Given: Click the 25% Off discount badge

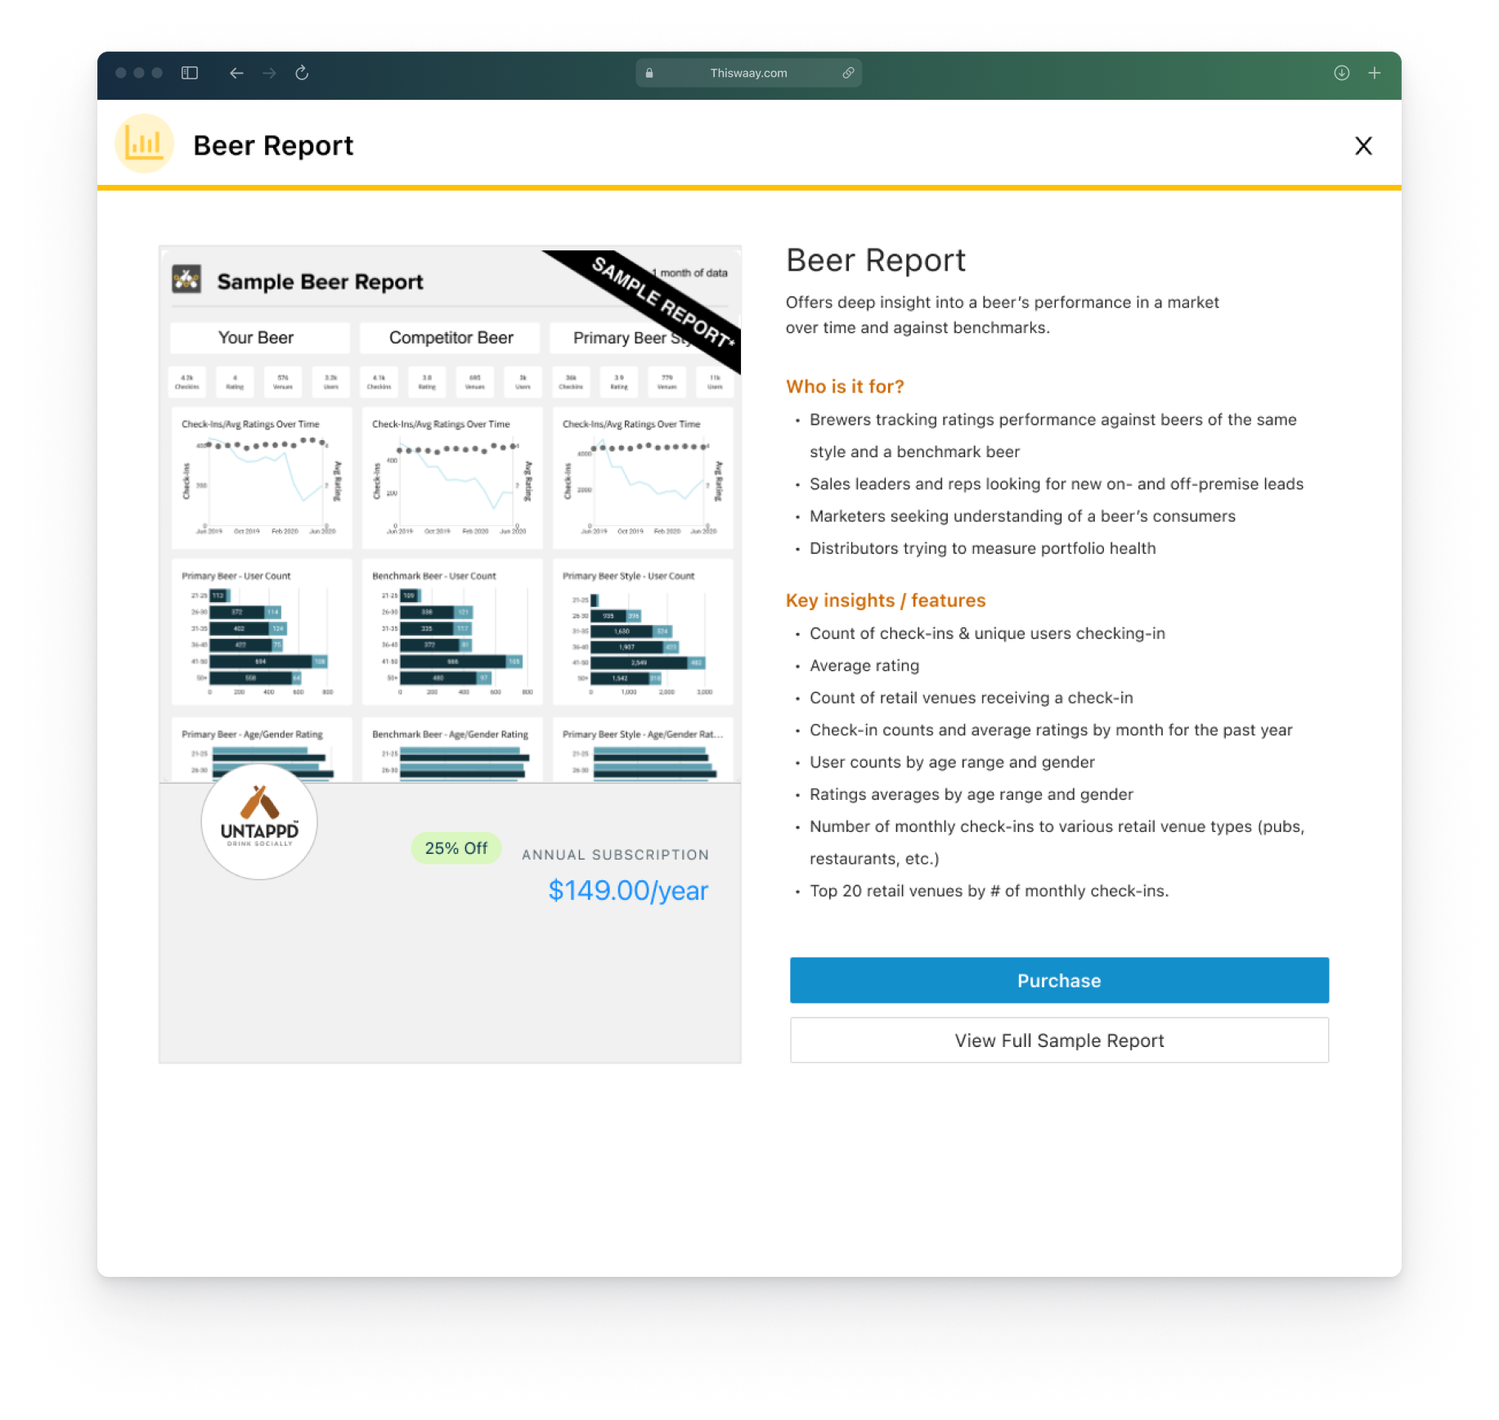Looking at the screenshot, I should 456,848.
